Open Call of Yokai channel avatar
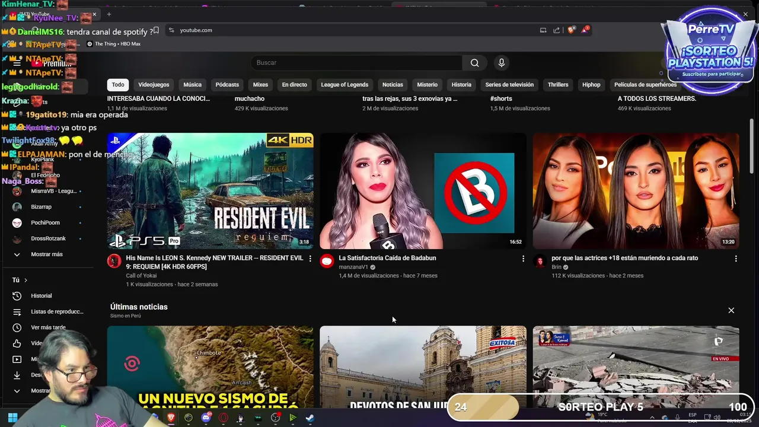The width and height of the screenshot is (759, 427). 114,261
